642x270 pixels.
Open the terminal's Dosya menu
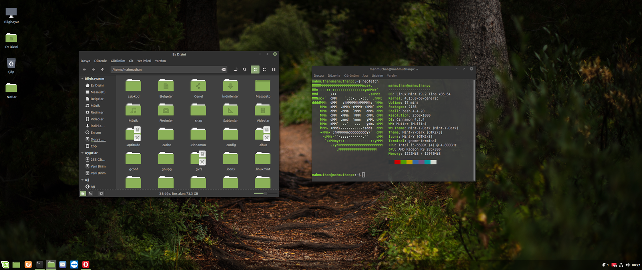pyautogui.click(x=318, y=76)
